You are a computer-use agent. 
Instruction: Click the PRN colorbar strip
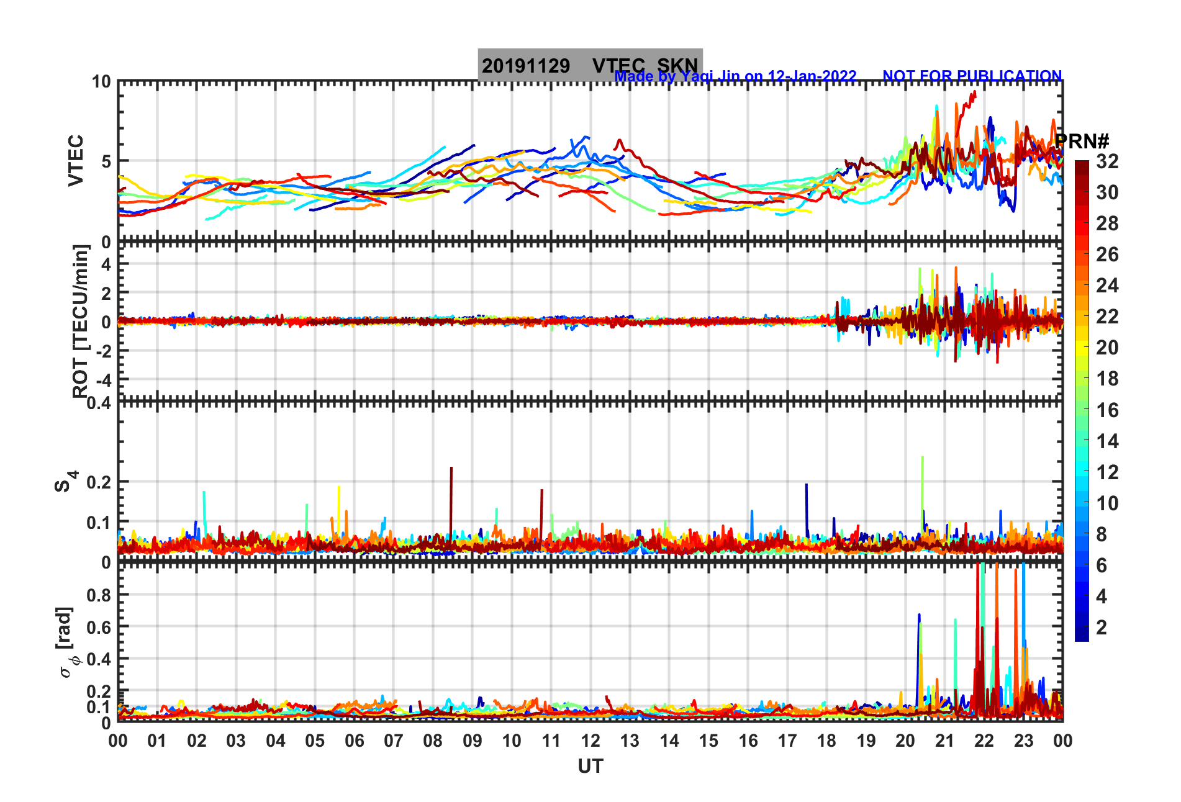[x=1082, y=401]
